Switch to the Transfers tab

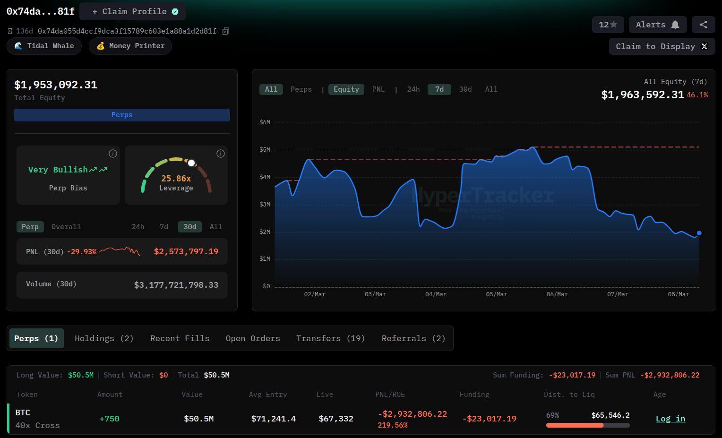tap(330, 338)
